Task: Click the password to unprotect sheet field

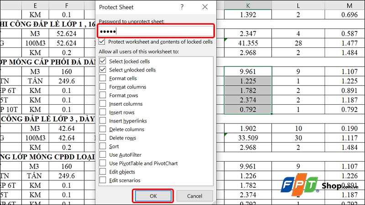Action: point(156,31)
